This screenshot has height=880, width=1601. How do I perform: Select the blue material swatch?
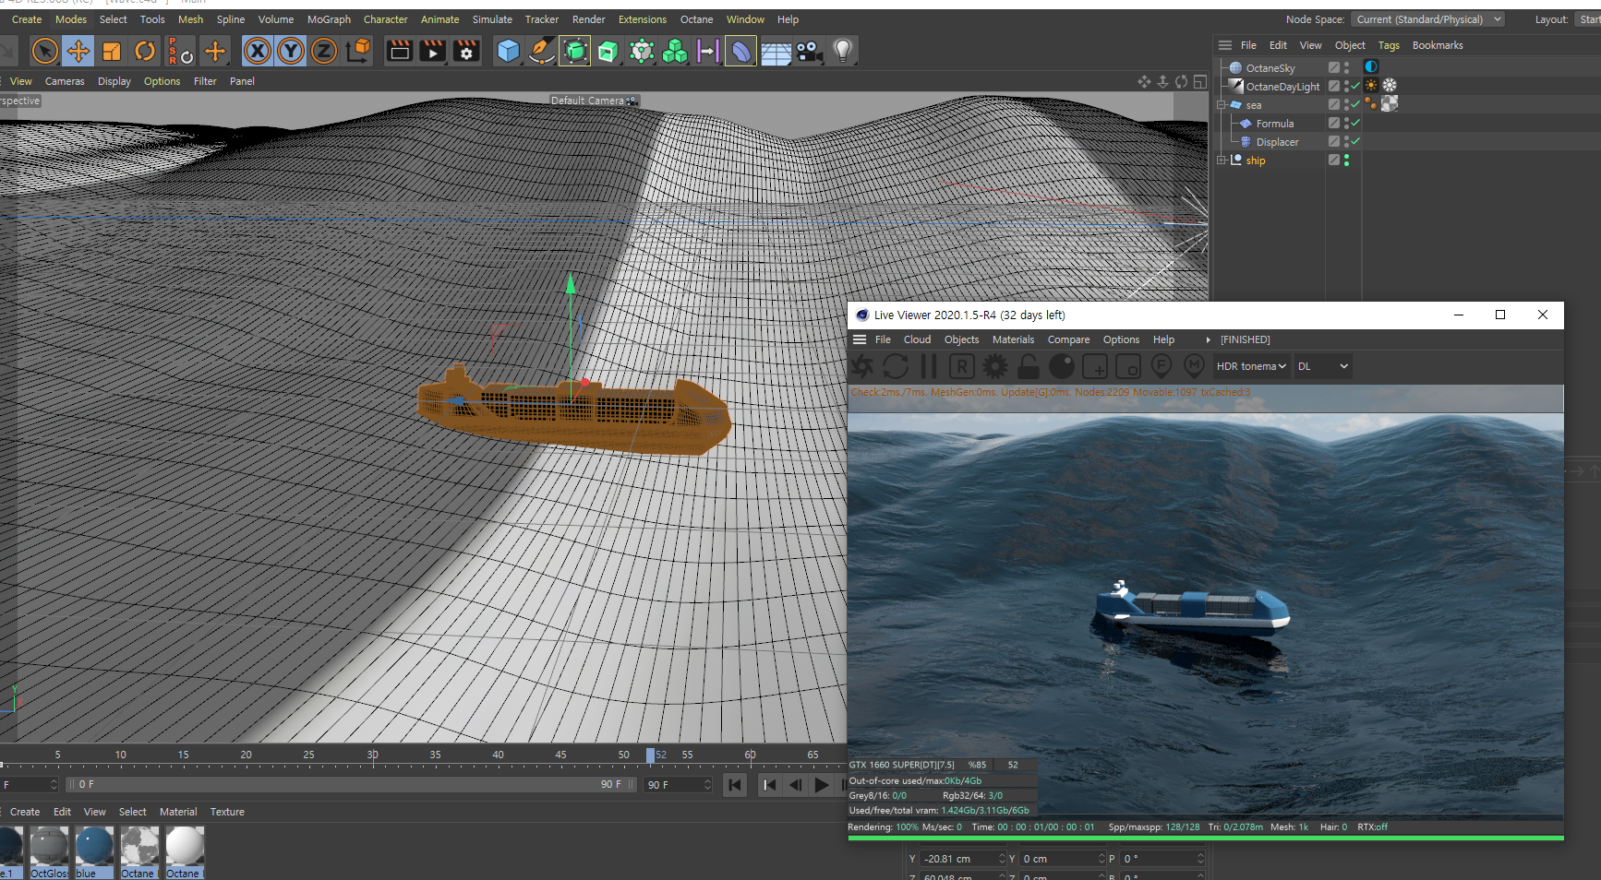click(x=94, y=847)
